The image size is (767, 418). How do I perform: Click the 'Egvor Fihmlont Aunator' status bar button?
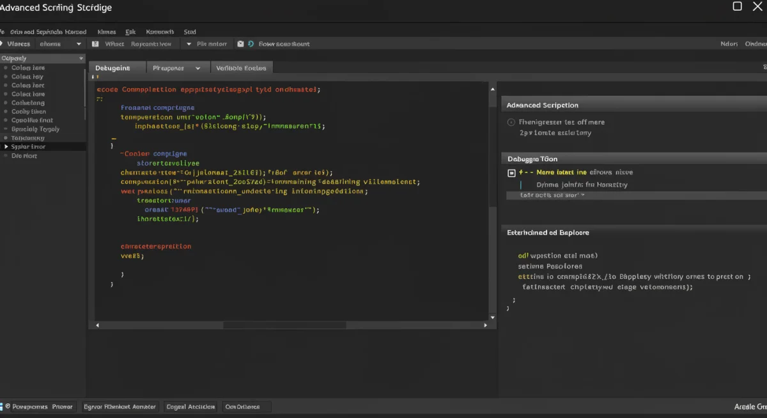[120, 406]
